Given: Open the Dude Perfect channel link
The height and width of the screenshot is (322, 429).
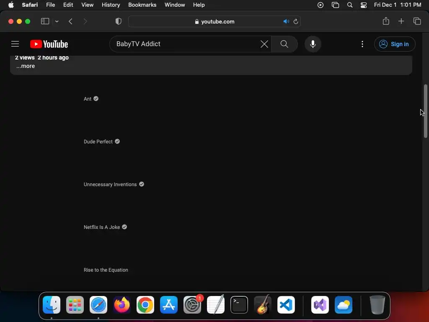Looking at the screenshot, I should pos(98,142).
